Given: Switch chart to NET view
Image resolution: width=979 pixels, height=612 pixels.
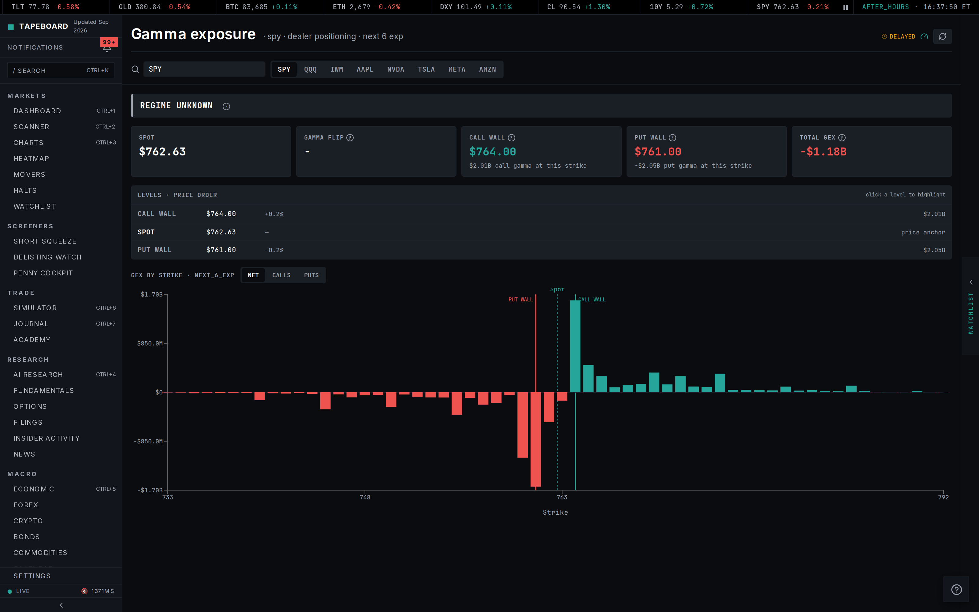Looking at the screenshot, I should pos(253,275).
